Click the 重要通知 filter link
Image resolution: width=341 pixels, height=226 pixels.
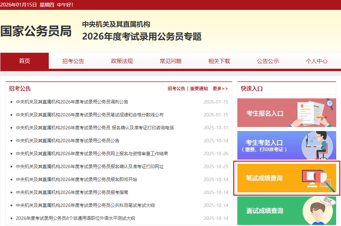click(x=199, y=88)
